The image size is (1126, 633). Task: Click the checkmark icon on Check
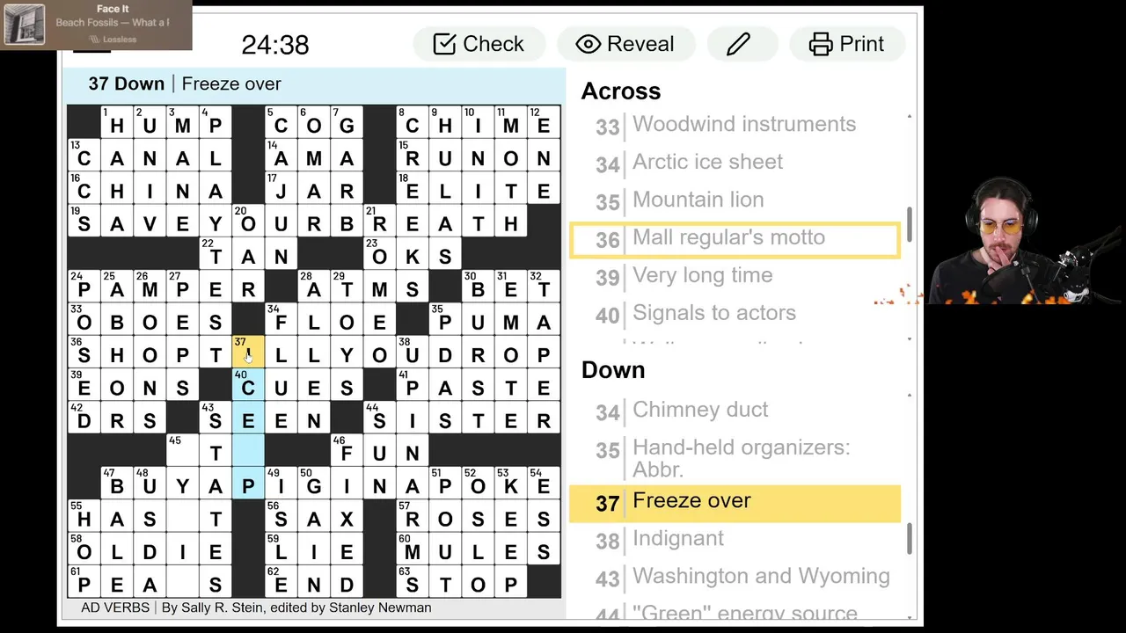point(444,44)
